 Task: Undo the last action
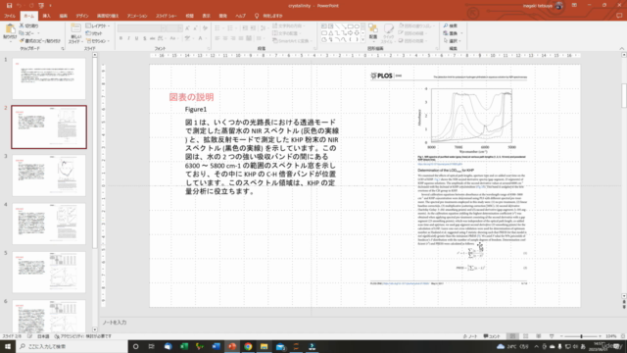pos(20,6)
